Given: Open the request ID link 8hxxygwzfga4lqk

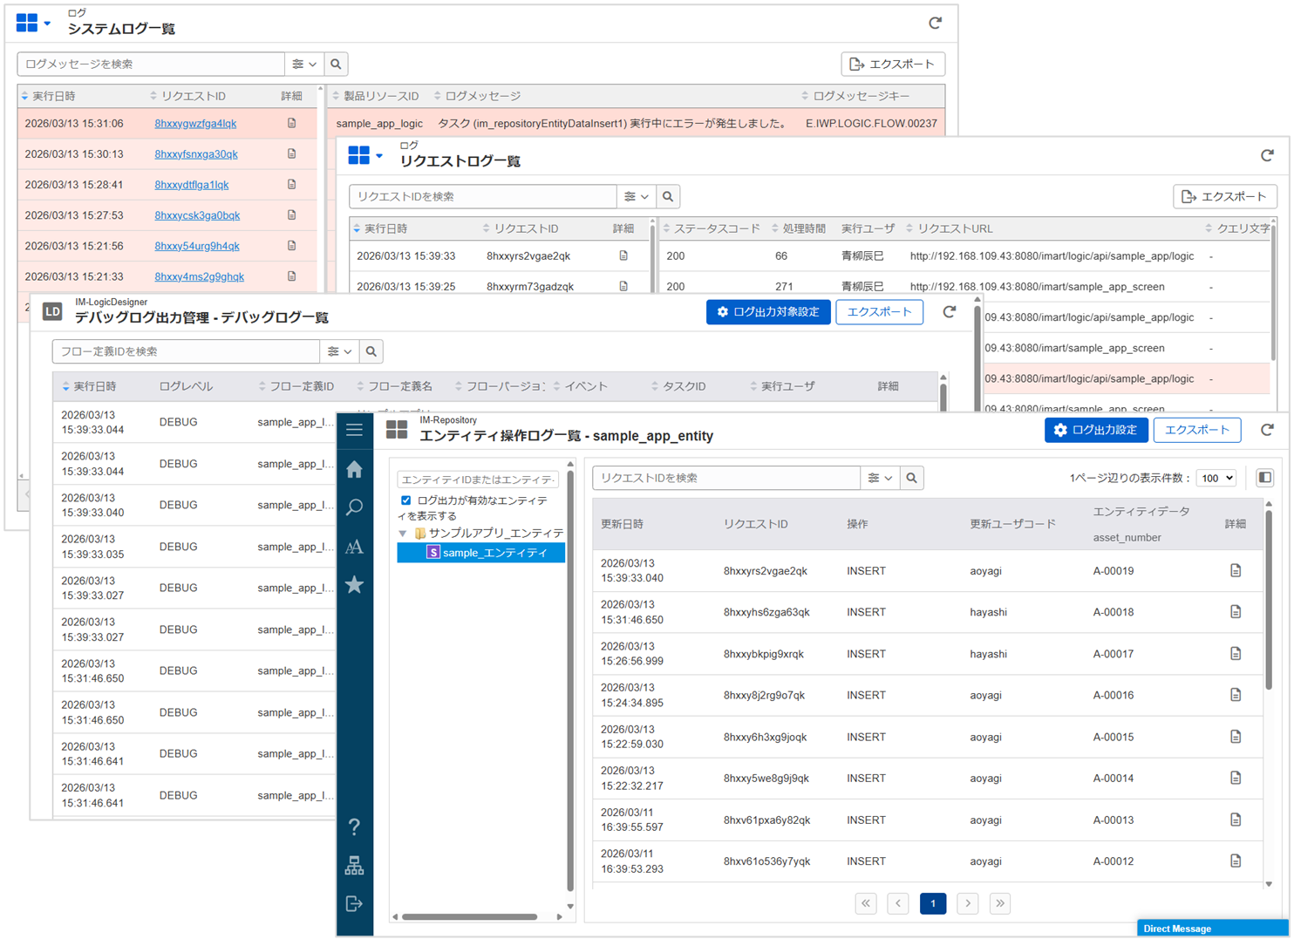Looking at the screenshot, I should pos(195,124).
